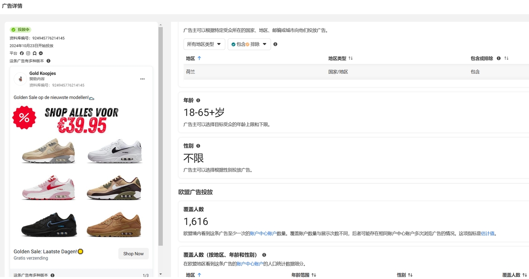Click the ad panel scroll up arrow
The image size is (529, 279).
coord(161,25)
